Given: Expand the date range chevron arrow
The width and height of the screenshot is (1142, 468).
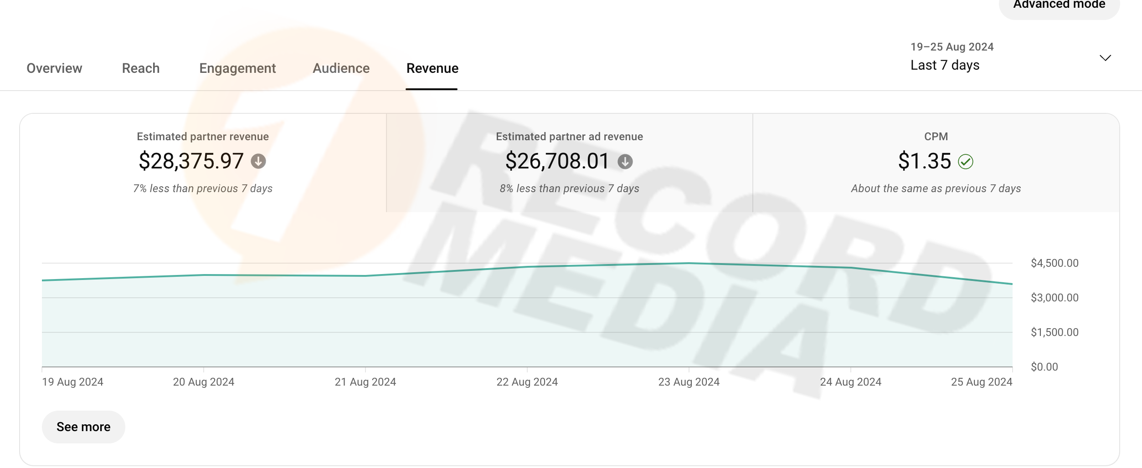Looking at the screenshot, I should [x=1105, y=58].
